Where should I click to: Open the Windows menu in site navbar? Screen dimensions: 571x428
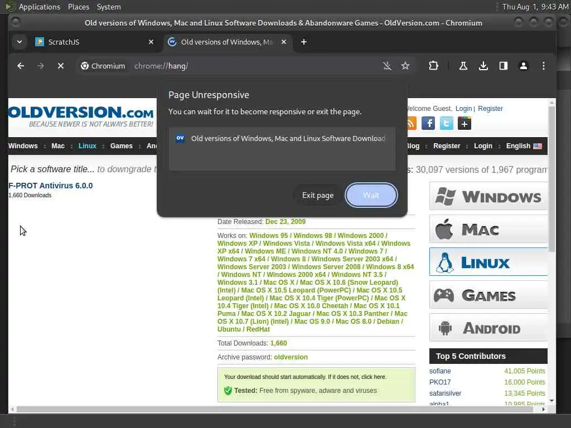(23, 146)
